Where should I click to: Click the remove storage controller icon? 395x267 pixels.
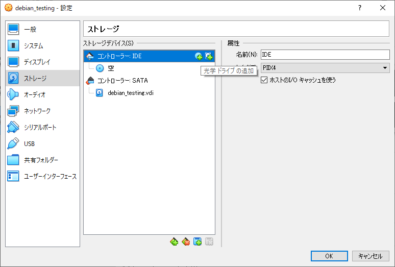click(186, 242)
